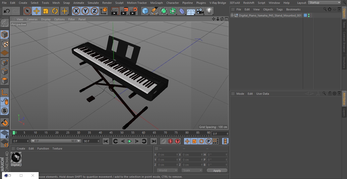The height and width of the screenshot is (179, 347).
Task: Expand Digital_Piano_Yamaha_P45 object tree
Action: tap(232, 15)
